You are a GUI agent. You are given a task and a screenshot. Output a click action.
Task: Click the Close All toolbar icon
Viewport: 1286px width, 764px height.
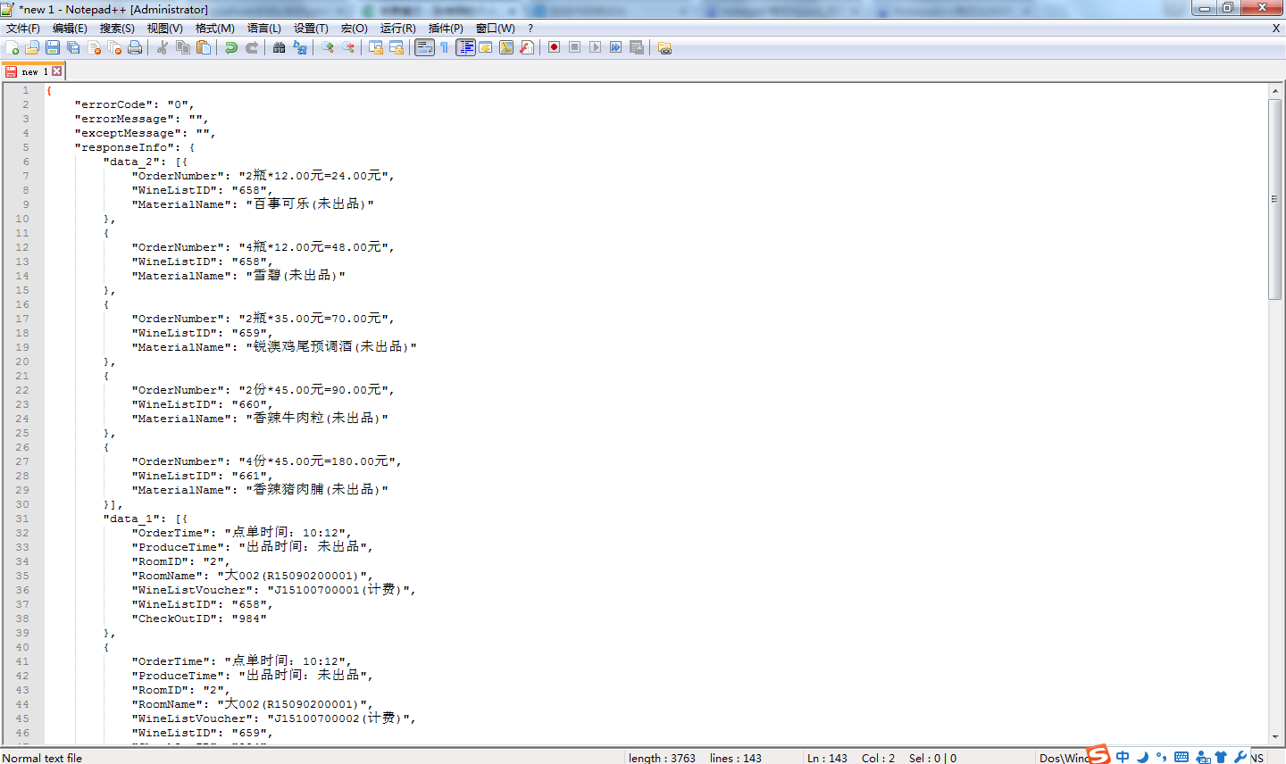tap(114, 47)
